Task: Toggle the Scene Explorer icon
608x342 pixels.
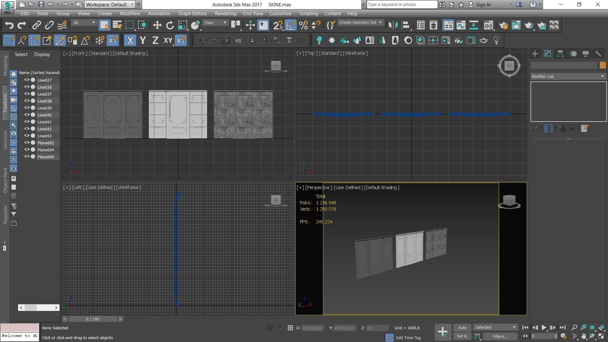Action: (421, 25)
